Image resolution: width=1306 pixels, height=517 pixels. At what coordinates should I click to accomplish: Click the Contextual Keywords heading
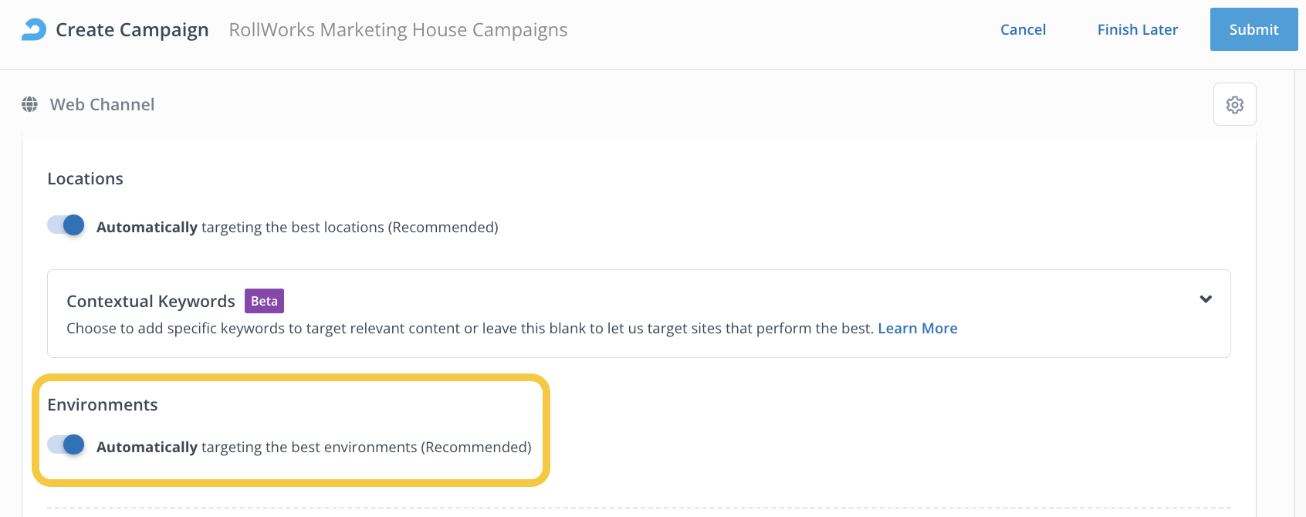coord(151,302)
